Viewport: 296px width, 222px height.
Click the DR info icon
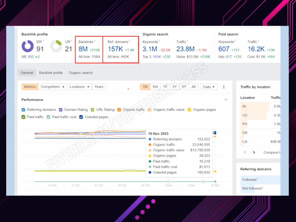pos(43,41)
